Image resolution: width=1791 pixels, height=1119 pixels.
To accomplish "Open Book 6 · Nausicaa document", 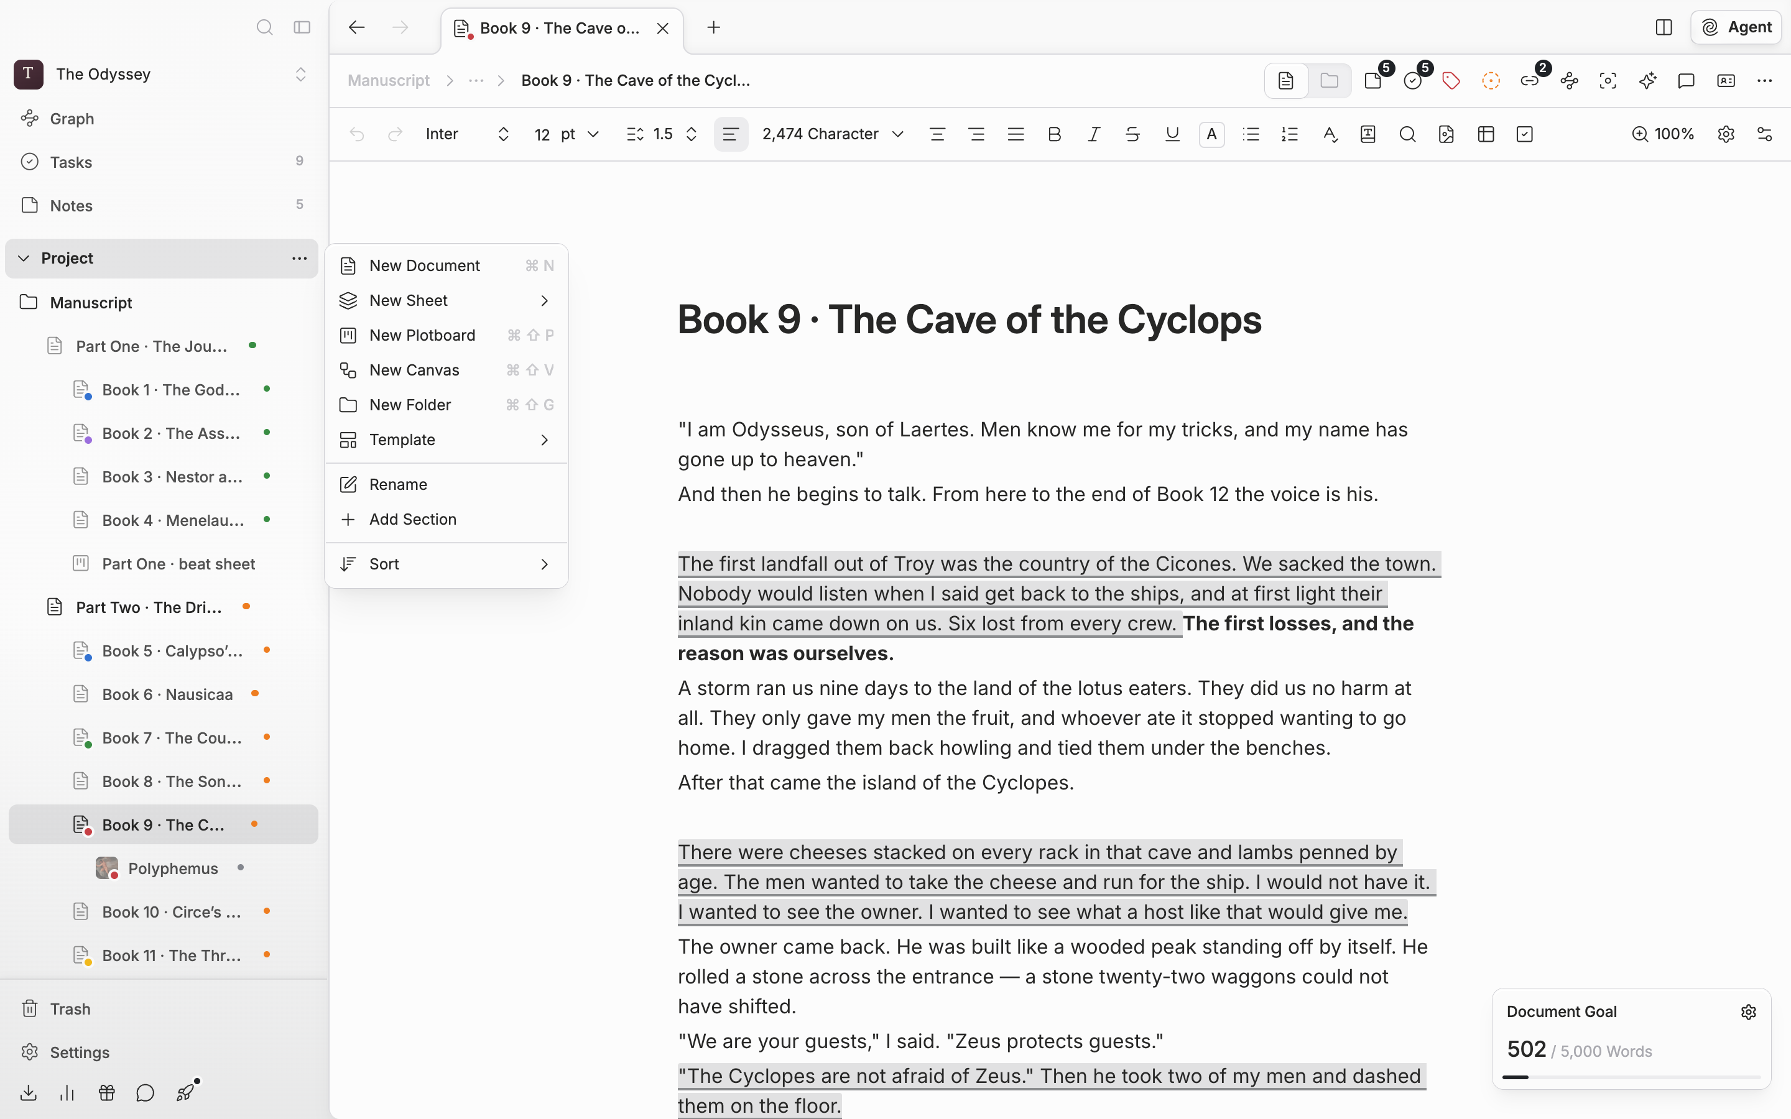I will (164, 694).
